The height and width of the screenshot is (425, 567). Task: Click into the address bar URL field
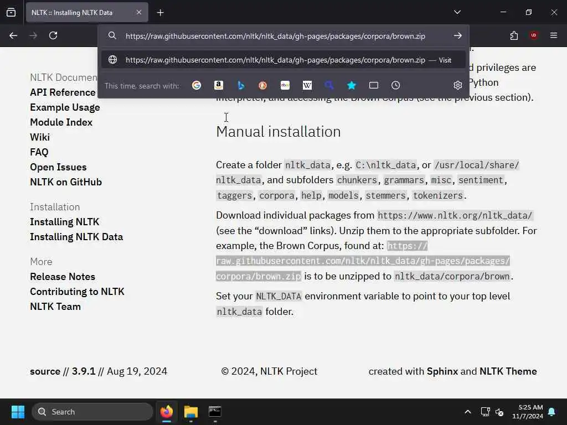coord(276,36)
